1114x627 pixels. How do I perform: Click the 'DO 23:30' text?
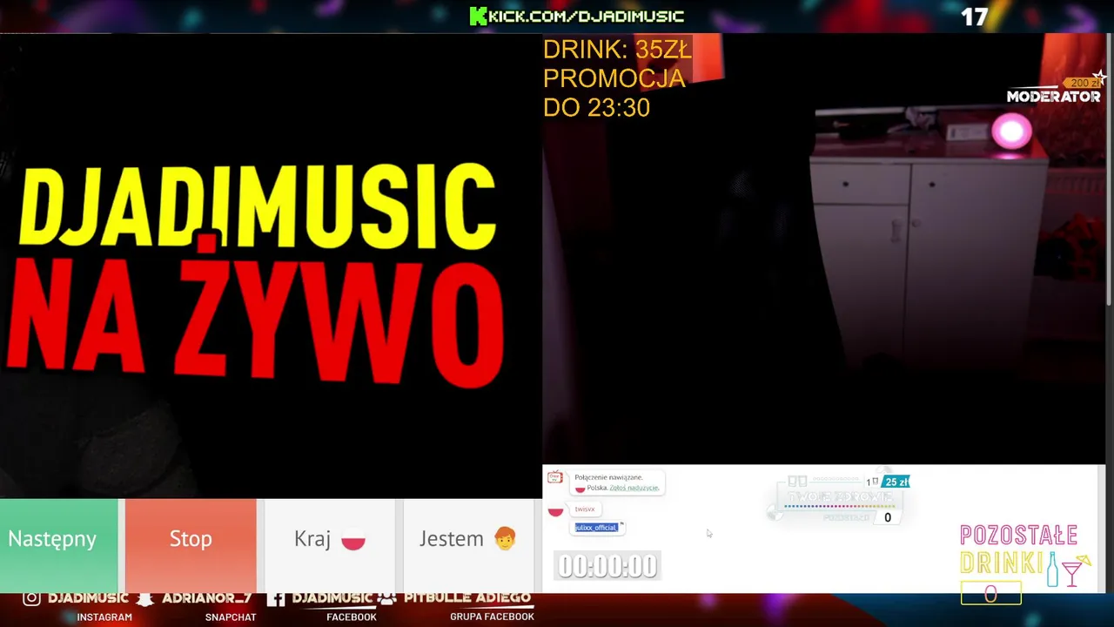pos(596,107)
